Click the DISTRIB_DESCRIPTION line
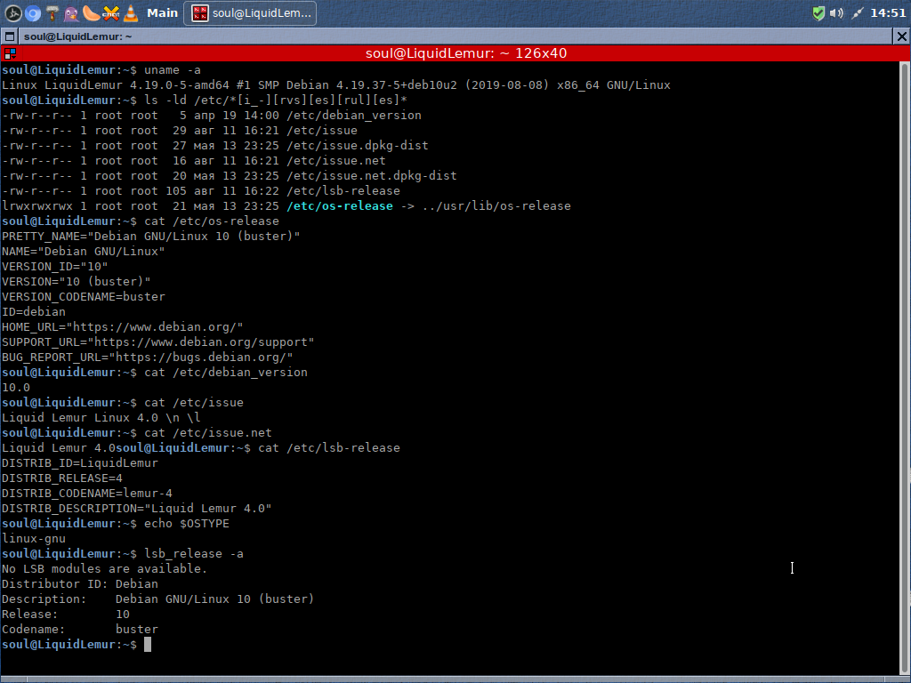 (x=136, y=508)
